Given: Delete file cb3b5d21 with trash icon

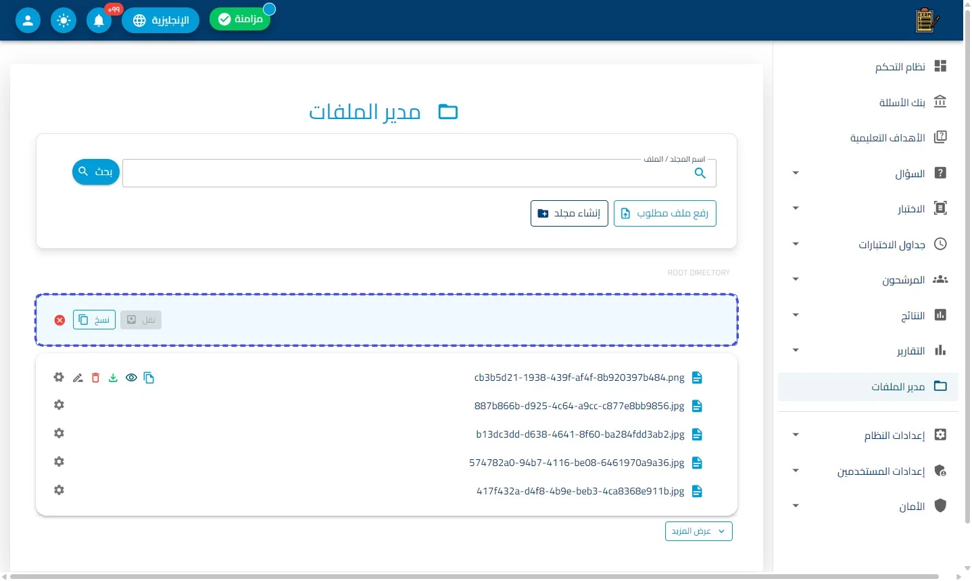Looking at the screenshot, I should (95, 378).
